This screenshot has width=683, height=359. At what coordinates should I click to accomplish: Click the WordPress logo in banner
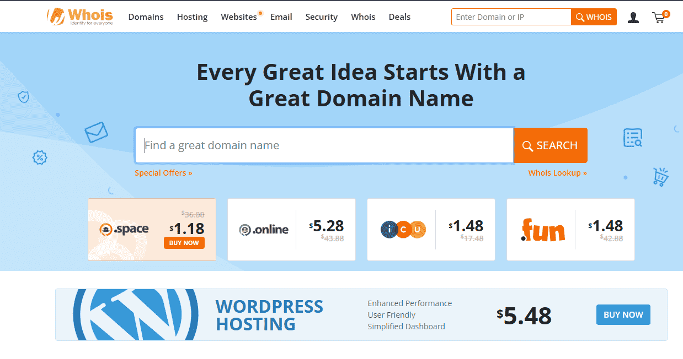(136, 314)
